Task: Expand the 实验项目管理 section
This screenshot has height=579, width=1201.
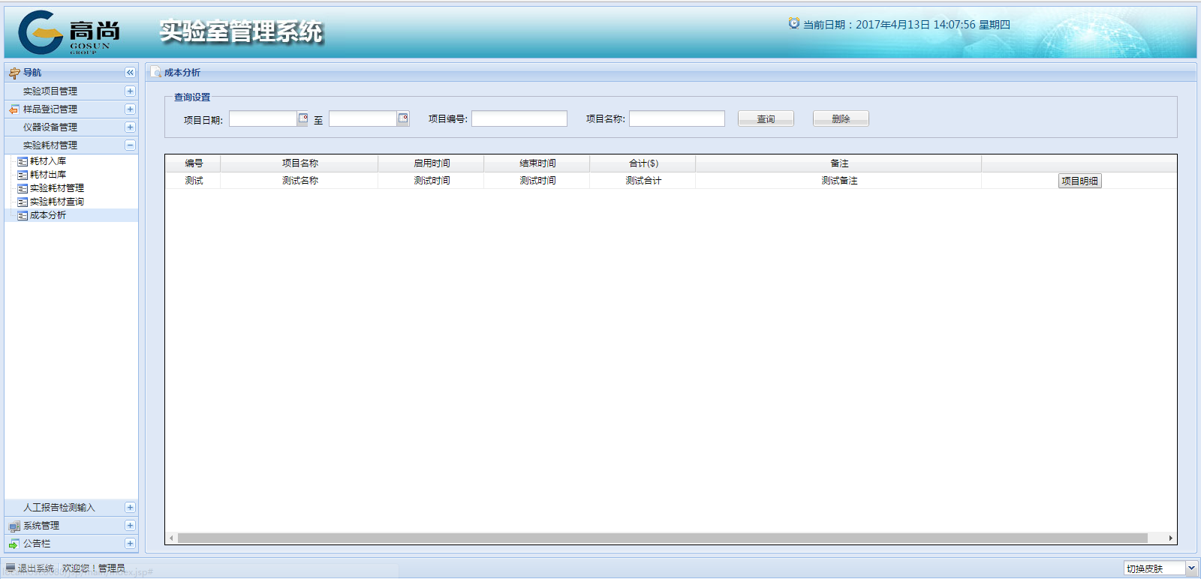Action: (130, 91)
